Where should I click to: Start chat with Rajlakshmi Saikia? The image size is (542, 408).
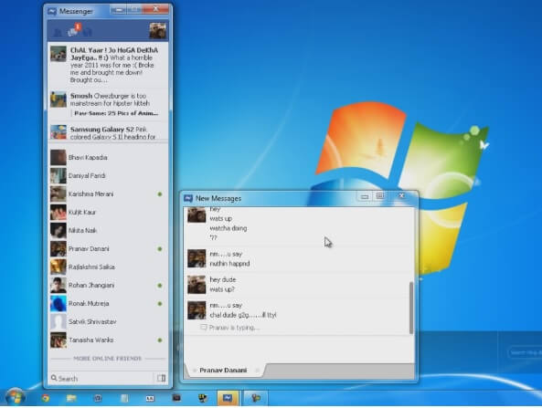pyautogui.click(x=108, y=267)
